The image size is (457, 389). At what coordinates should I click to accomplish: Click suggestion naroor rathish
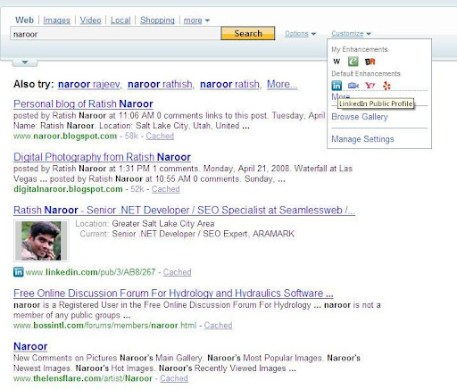click(x=160, y=84)
